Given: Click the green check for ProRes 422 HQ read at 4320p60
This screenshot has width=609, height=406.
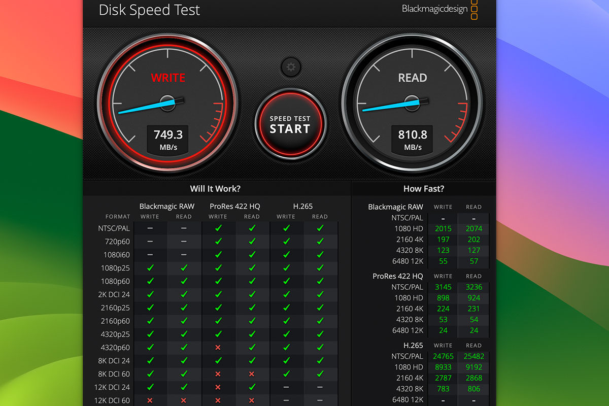Looking at the screenshot, I should [252, 347].
